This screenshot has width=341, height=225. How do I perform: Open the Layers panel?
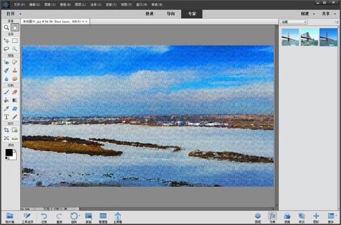pos(257,218)
